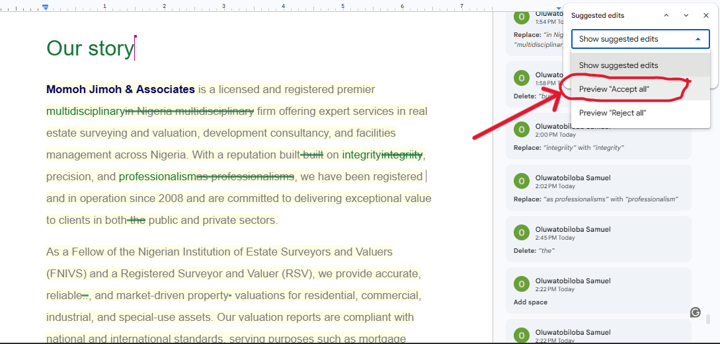Open the "Add space" suggestion text
This screenshot has width=720, height=344.
click(x=530, y=302)
